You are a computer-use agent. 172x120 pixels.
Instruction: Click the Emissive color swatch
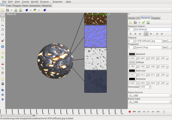coord(132,79)
